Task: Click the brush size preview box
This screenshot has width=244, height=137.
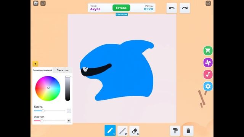Action: 69,111
